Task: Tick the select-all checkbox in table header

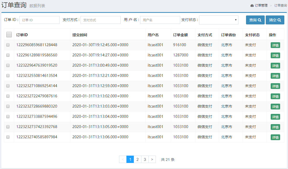Action: (9, 35)
